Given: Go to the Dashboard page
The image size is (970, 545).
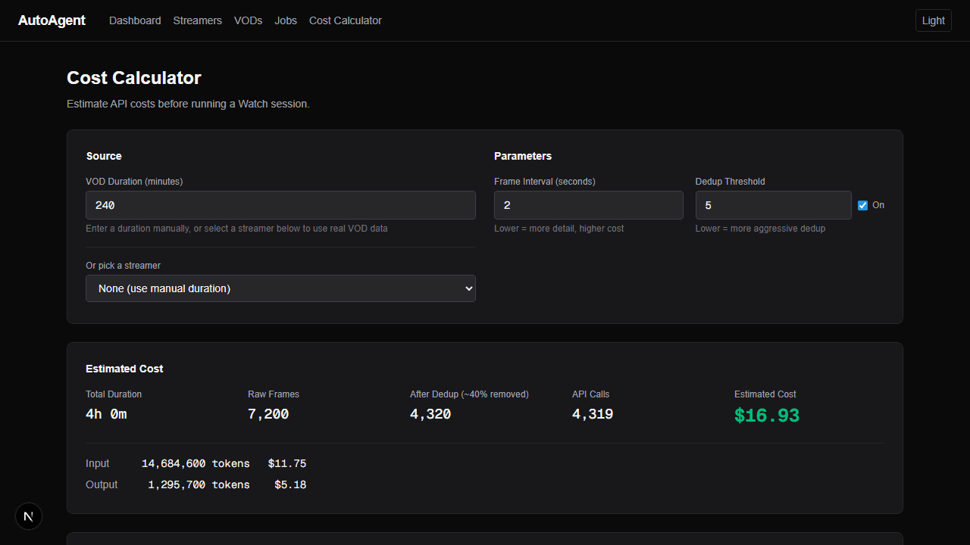Looking at the screenshot, I should pyautogui.click(x=135, y=20).
